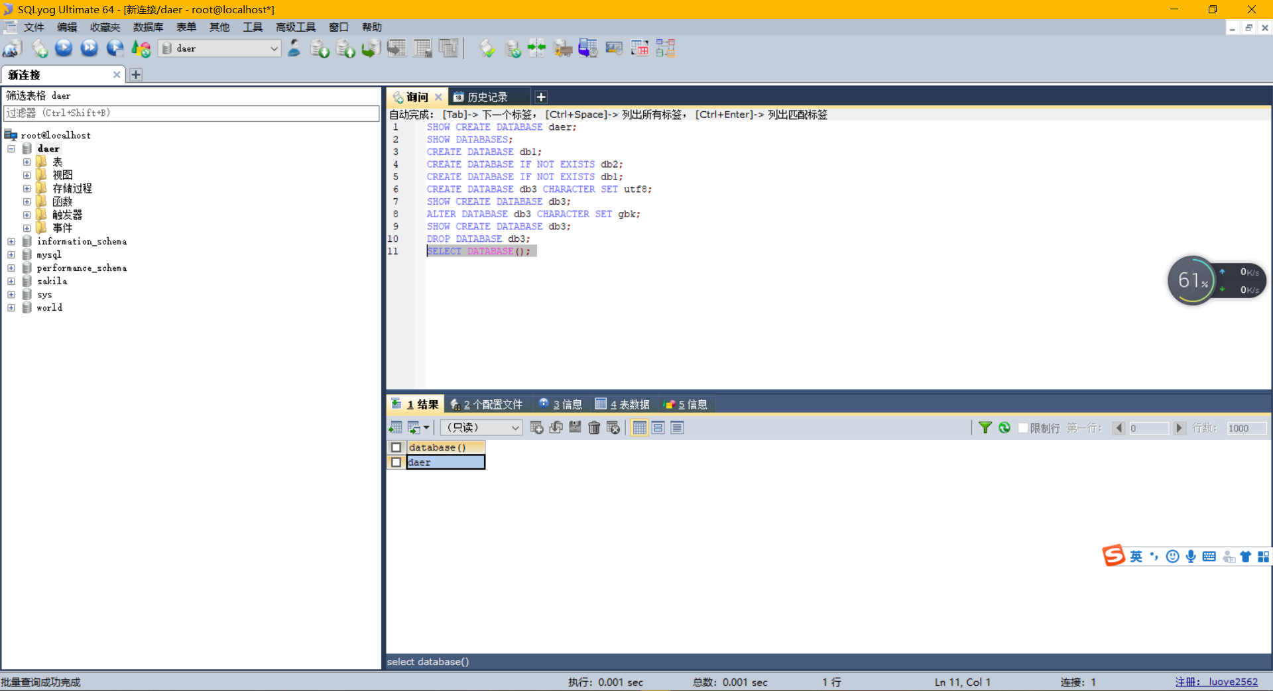Switch results to text view
Screen dimensions: 1273x691
pyautogui.click(x=677, y=428)
